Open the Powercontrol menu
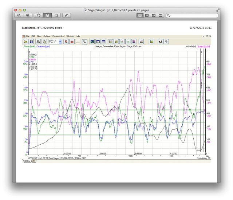Viewport: 233px width, 200px height. click(x=58, y=36)
